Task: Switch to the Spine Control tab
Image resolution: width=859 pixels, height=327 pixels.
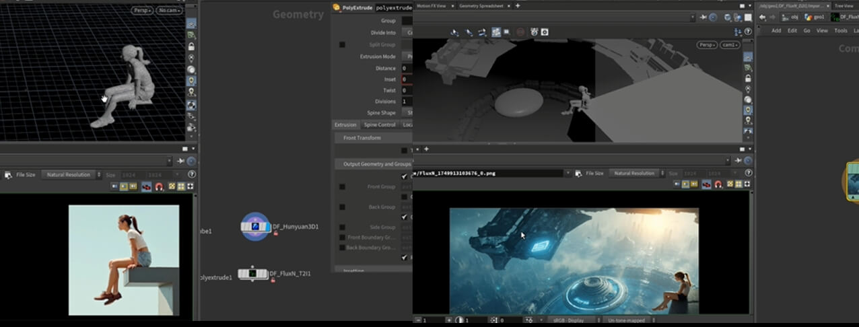Action: click(380, 124)
